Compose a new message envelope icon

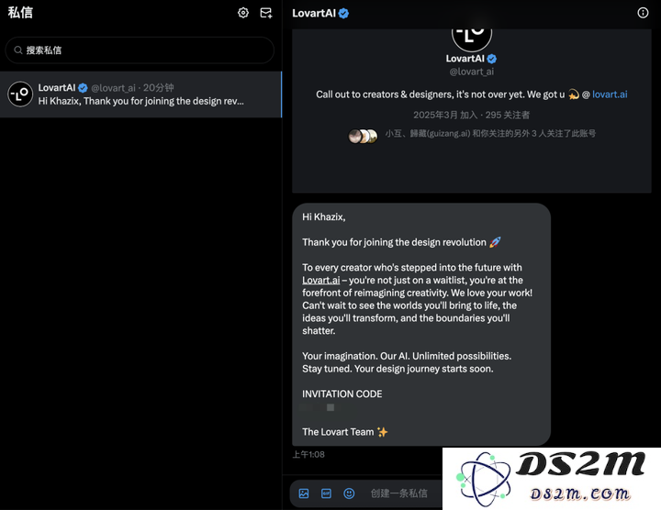tap(266, 13)
